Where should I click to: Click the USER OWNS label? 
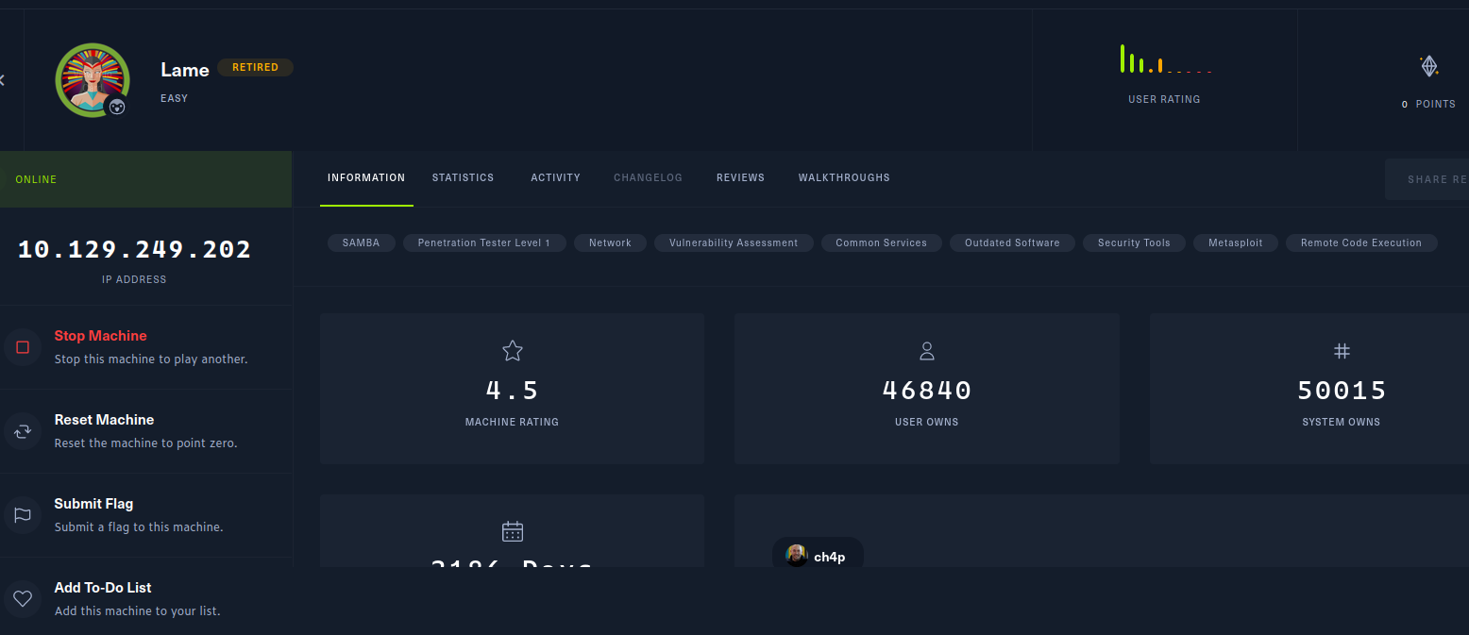pos(927,422)
